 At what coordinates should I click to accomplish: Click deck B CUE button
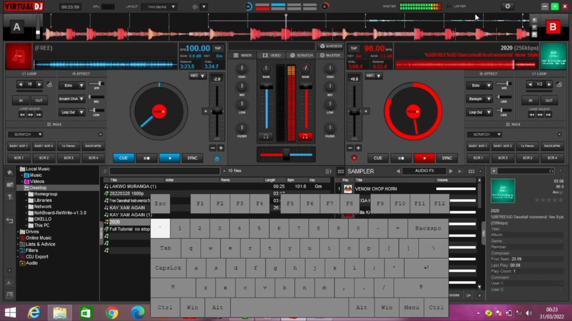point(378,158)
